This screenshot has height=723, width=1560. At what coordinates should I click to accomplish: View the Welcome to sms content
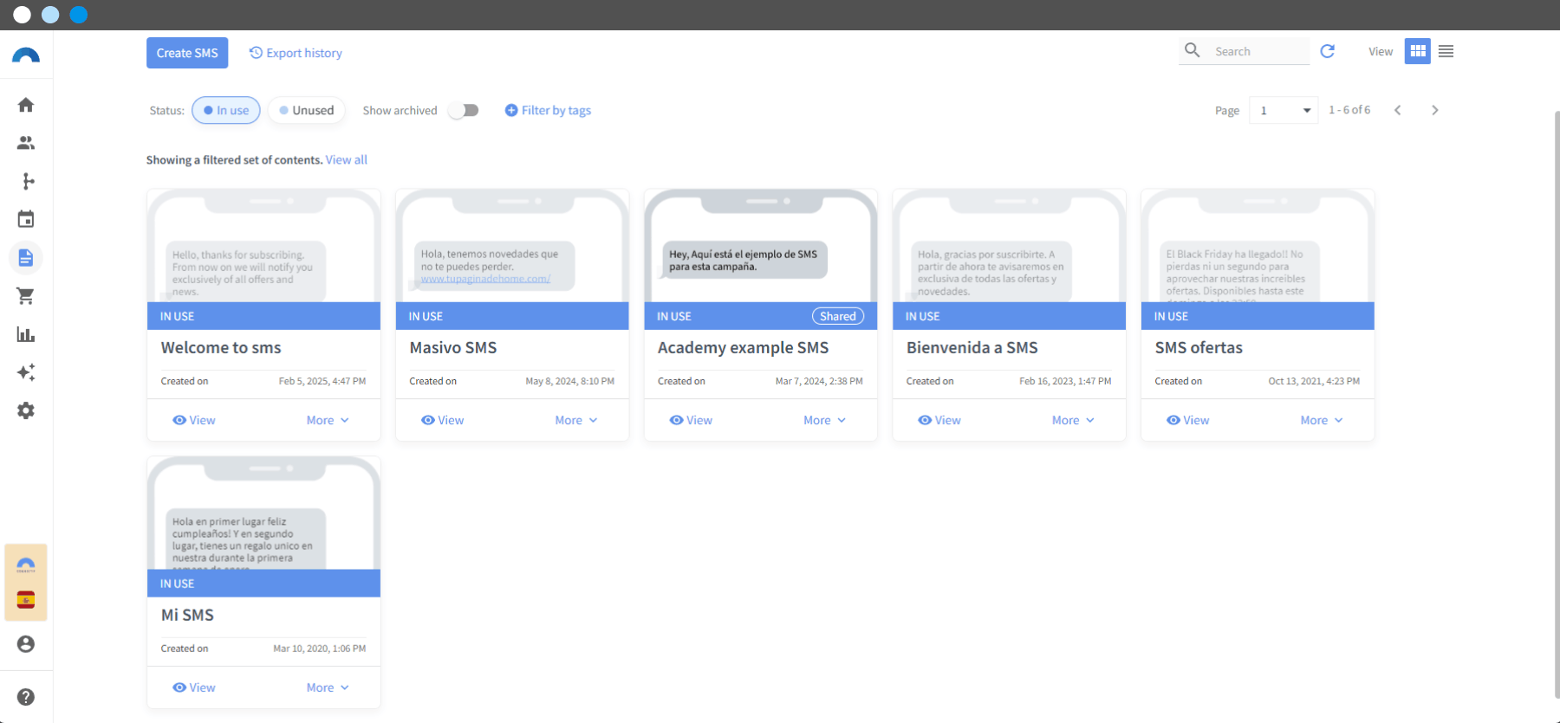194,420
